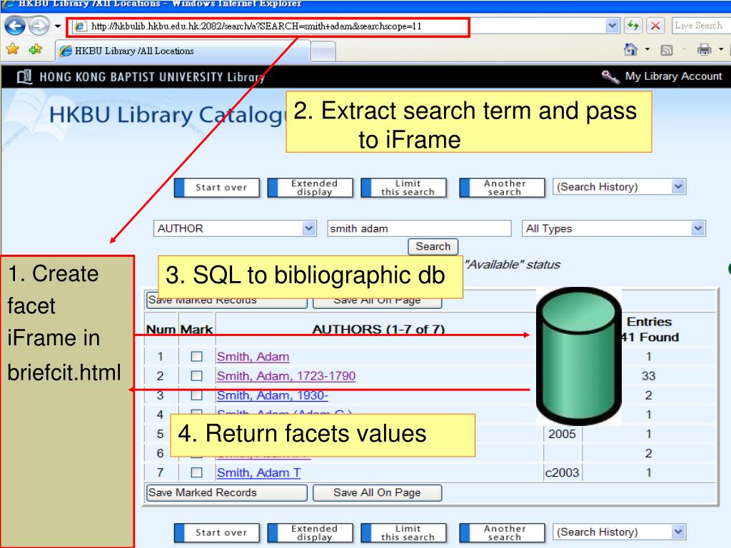Tick the checkbox for Smith, Adam, 1930-
The image size is (731, 548).
(197, 395)
